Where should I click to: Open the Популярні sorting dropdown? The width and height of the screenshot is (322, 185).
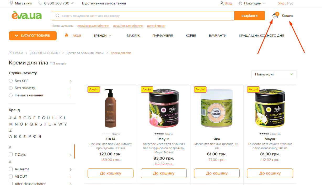(274, 74)
